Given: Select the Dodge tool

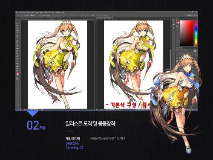Looking at the screenshot, I should [17, 53].
